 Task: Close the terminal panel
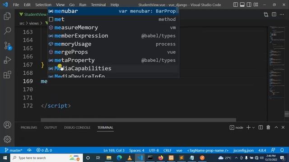click(283, 127)
